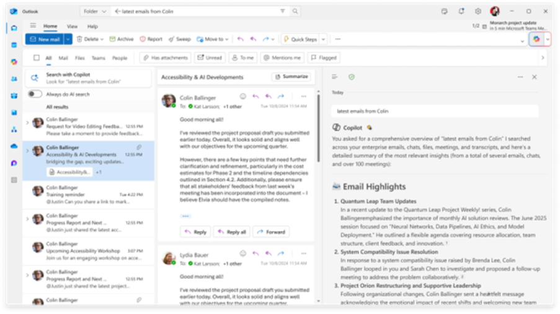Open Copilot ribbon button dropdown arrow
Viewport: 560px width, 314px height.
pos(548,39)
